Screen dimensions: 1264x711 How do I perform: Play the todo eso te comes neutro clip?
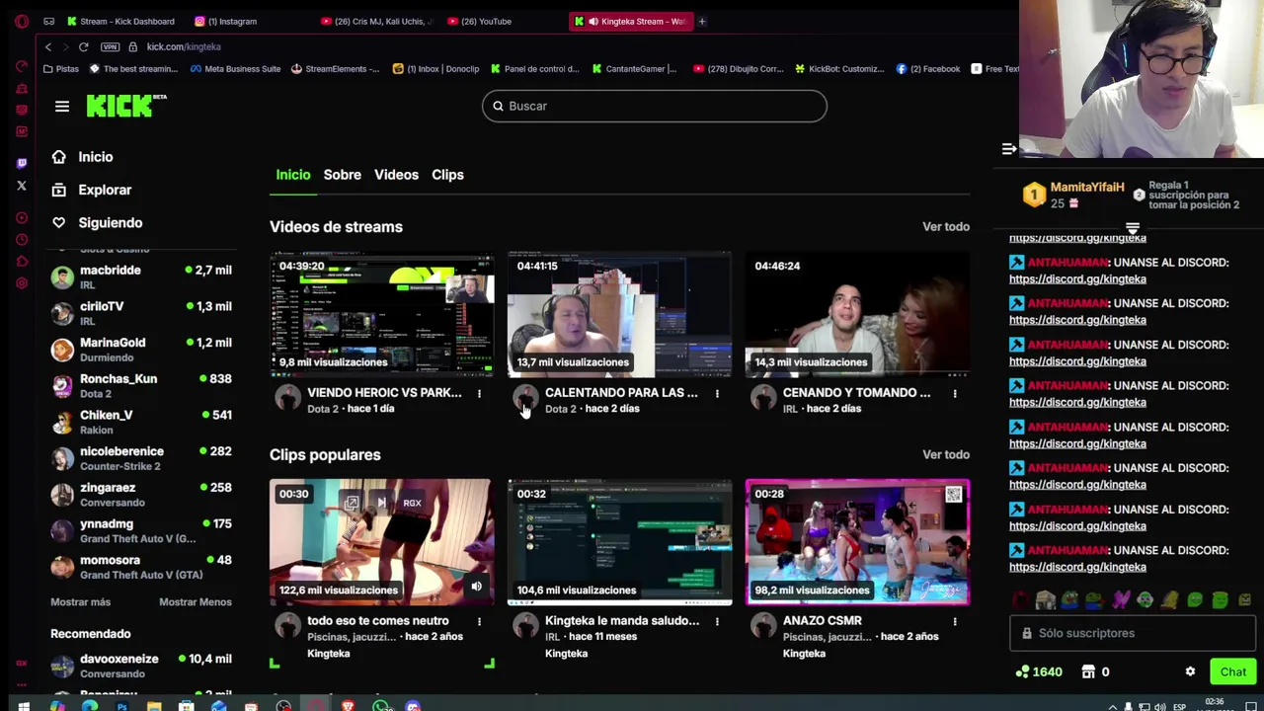point(381,543)
